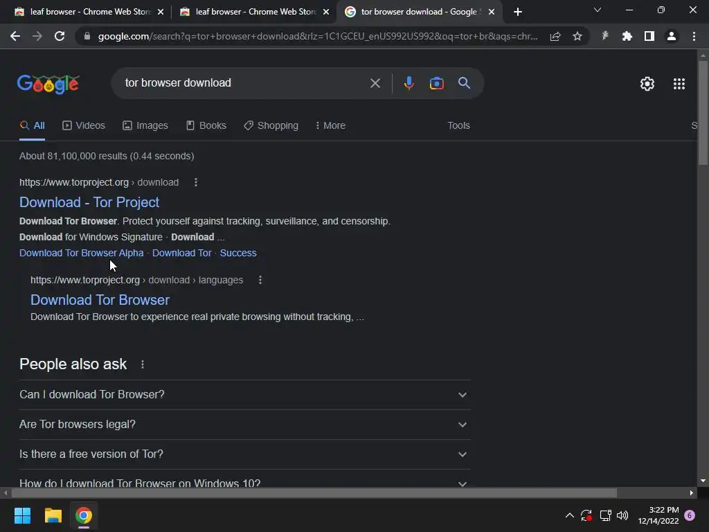Close the tor browser download tab
Viewport: 709px width, 532px height.
[492, 12]
